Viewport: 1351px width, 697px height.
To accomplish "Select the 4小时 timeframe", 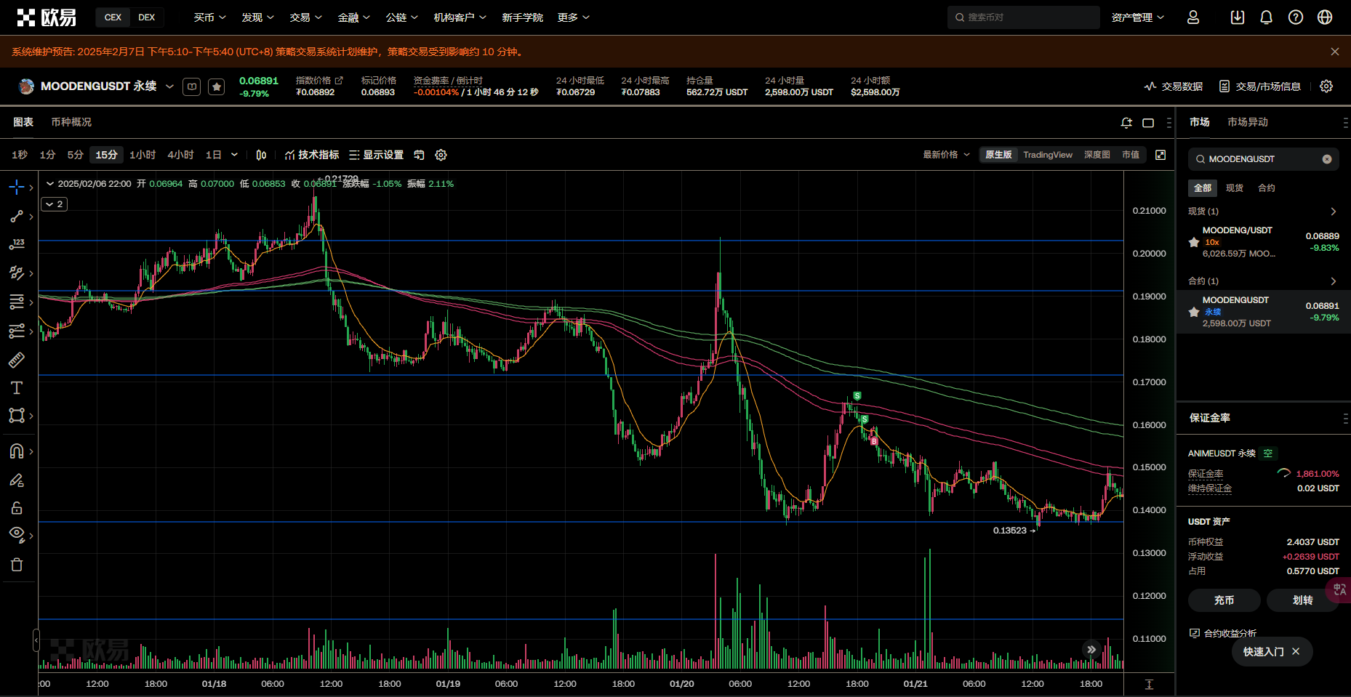I will 180,155.
